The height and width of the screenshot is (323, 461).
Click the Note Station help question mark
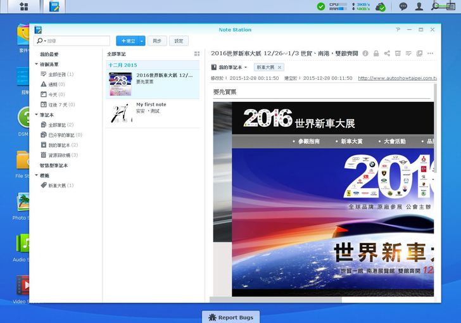pos(398,30)
